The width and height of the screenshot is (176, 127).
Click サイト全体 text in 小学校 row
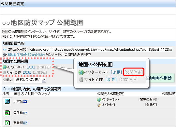click(x=109, y=105)
